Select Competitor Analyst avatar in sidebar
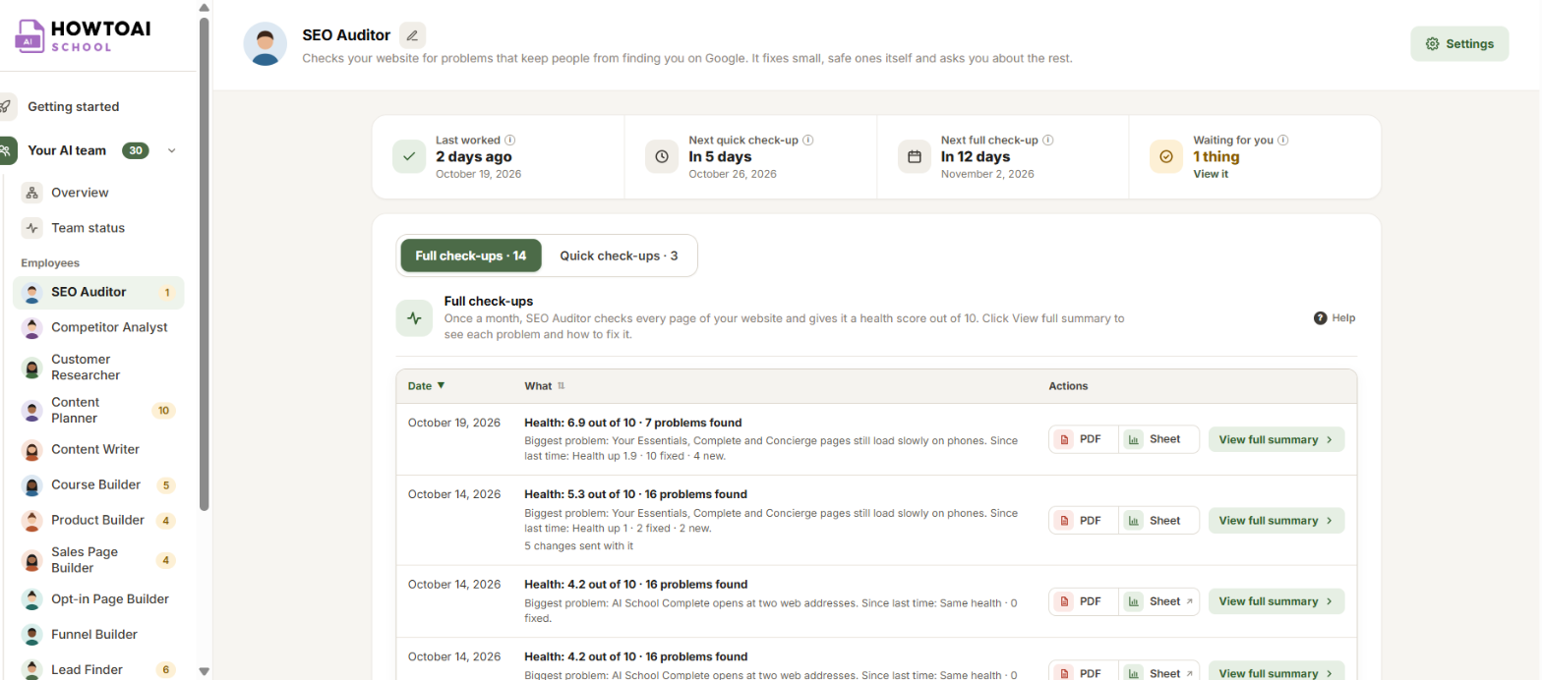Image resolution: width=1542 pixels, height=680 pixels. tap(32, 327)
